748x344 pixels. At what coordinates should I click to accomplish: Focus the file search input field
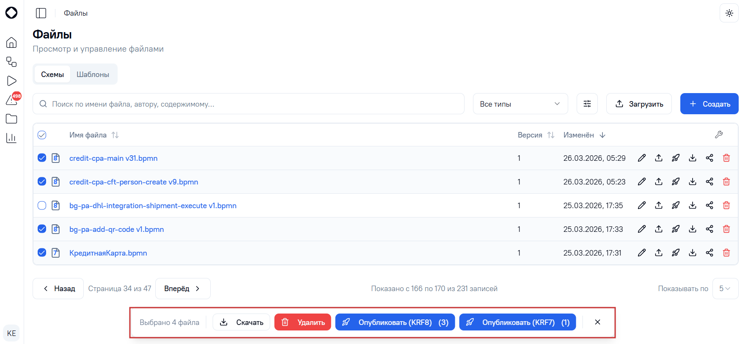click(x=248, y=104)
